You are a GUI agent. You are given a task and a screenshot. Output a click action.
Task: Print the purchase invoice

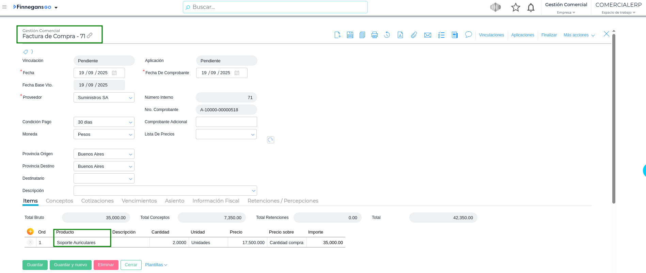point(375,35)
